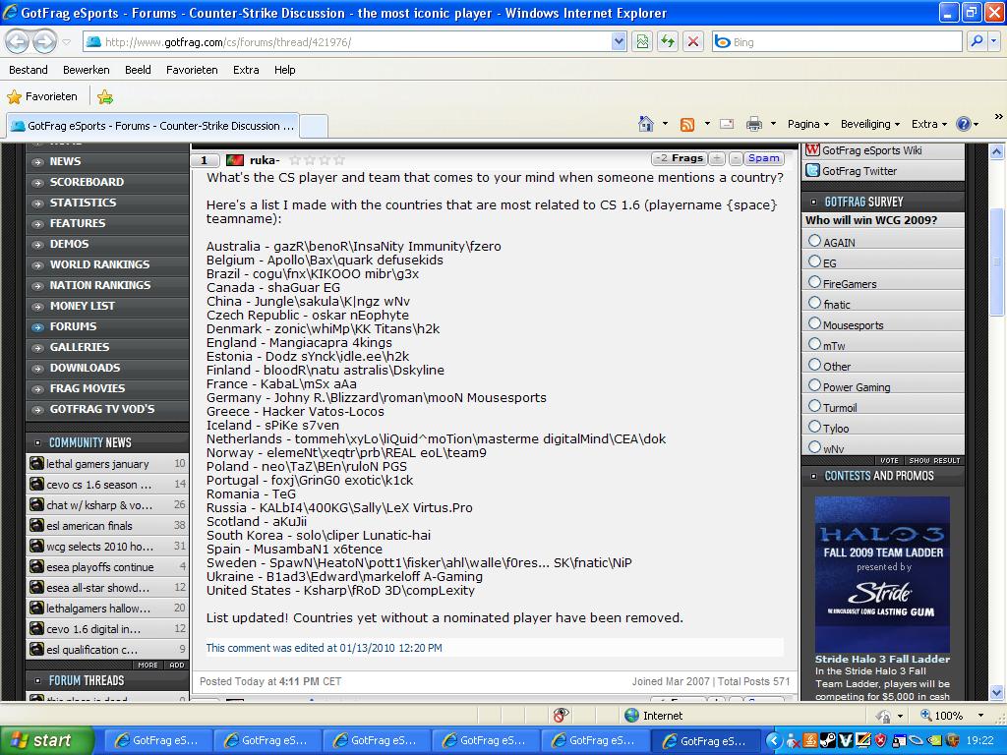
Task: Click the protected mode icon in status bar
Action: 884,716
